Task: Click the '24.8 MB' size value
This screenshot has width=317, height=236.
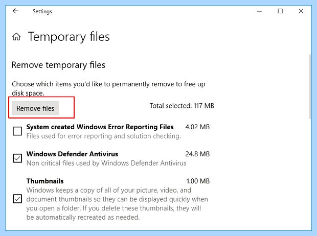Action: pyautogui.click(x=197, y=154)
